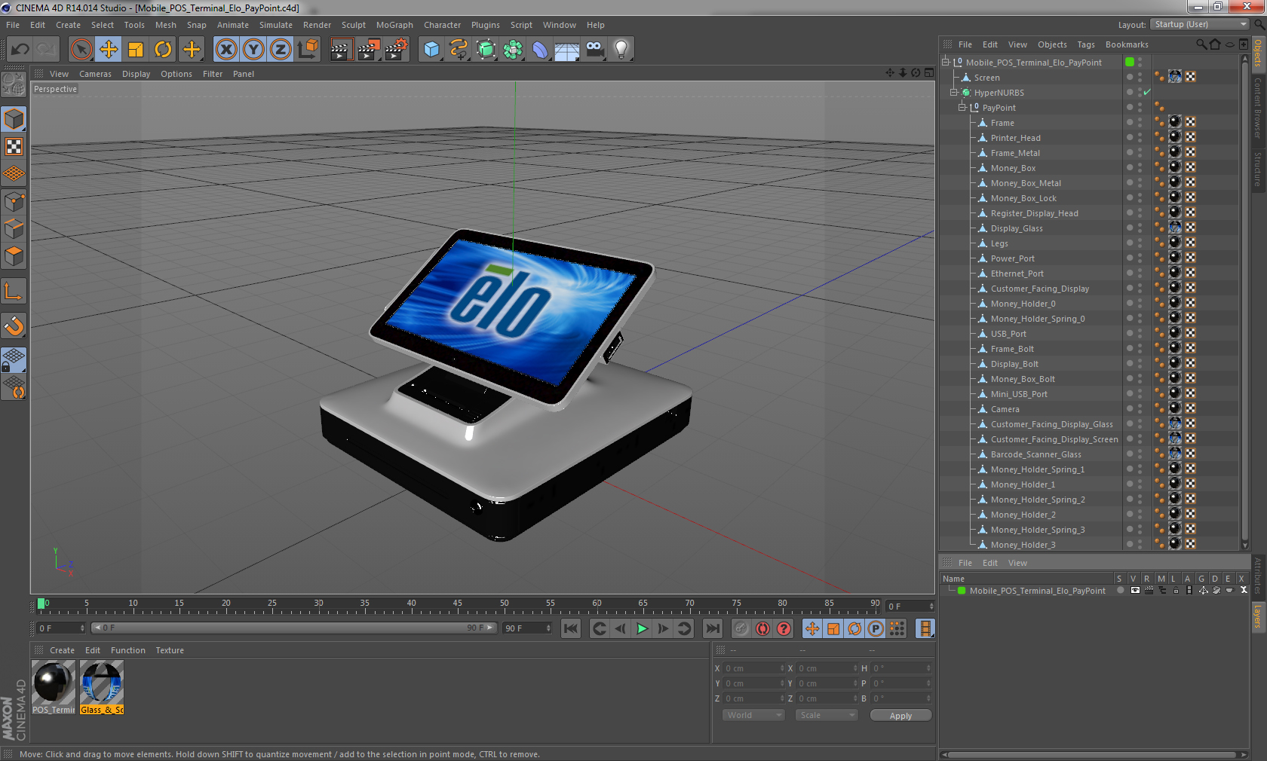
Task: Open the World coordinate system dropdown
Action: tap(752, 714)
